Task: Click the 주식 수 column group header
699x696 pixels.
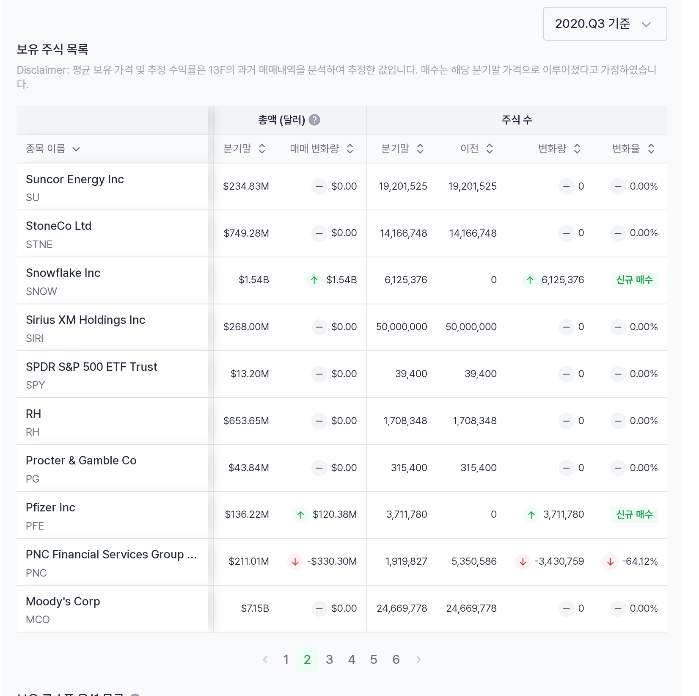Action: tap(517, 120)
